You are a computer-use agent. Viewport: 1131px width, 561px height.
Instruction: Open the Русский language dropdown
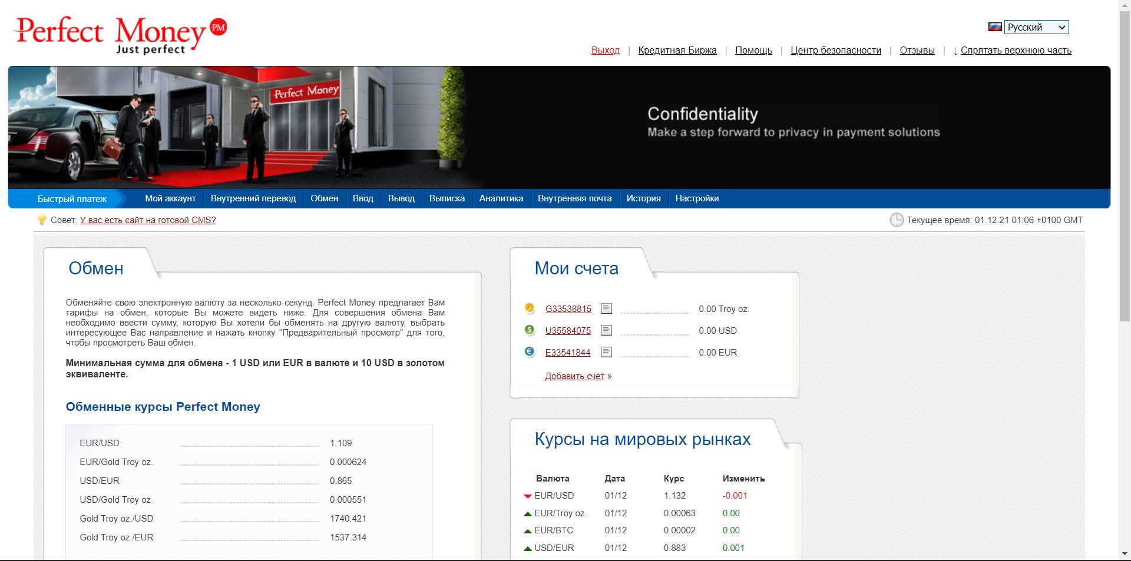[x=1037, y=27]
